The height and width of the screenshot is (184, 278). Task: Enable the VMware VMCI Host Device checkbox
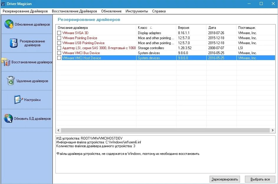(59, 58)
